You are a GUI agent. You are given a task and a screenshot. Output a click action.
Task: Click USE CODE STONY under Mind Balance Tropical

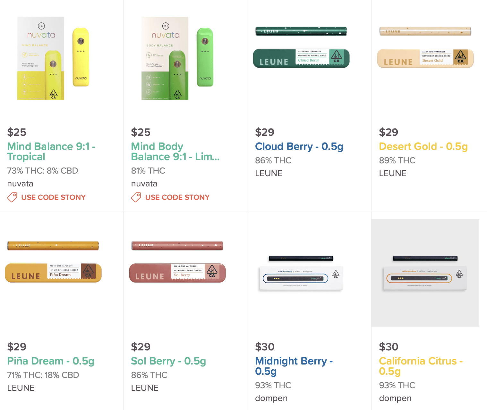pyautogui.click(x=53, y=197)
